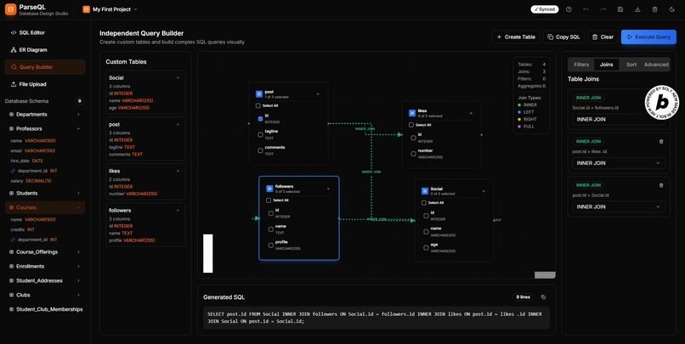
Task: Click the followers table blue icon
Action: tap(269, 189)
